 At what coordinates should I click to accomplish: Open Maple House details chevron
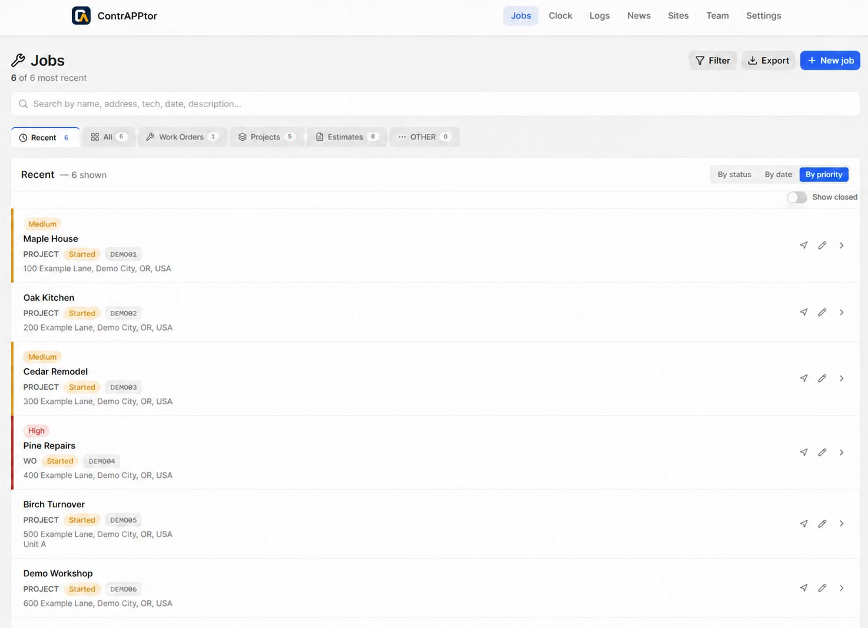842,245
